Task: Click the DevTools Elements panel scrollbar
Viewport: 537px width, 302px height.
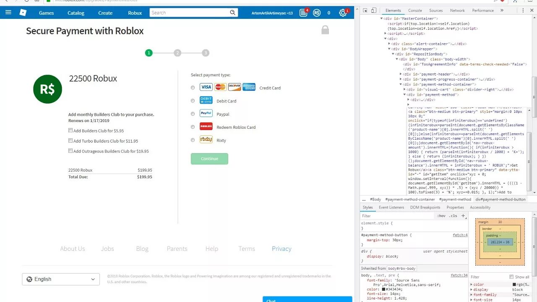Action: click(534, 97)
